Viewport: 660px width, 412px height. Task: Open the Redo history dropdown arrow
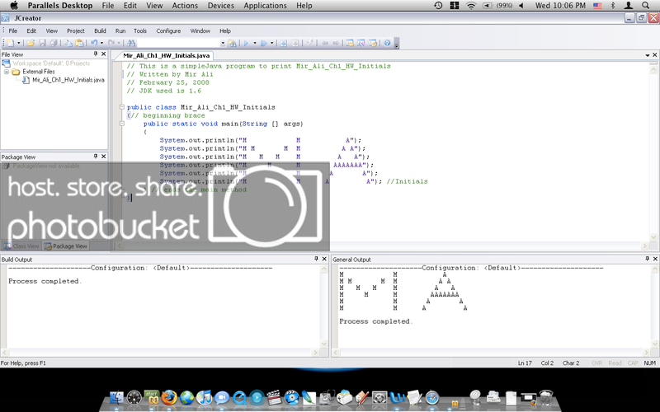(119, 43)
